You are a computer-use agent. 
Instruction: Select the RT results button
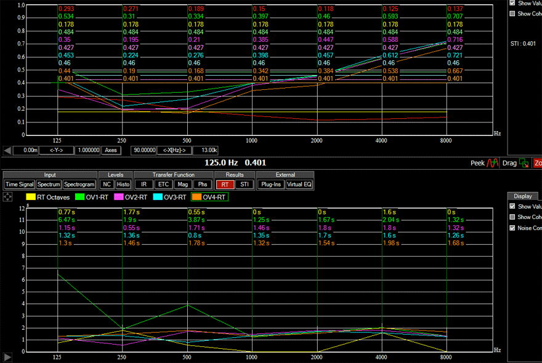(x=225, y=185)
